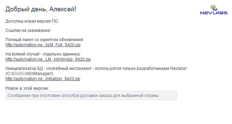
Task: Click the На всякий случай - отдельно админка line
Action: click(x=43, y=54)
